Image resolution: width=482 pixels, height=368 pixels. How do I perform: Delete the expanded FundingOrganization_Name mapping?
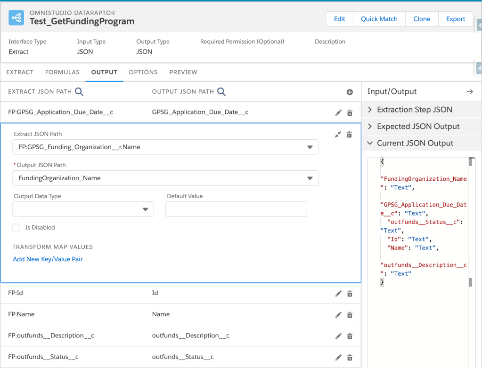[349, 135]
